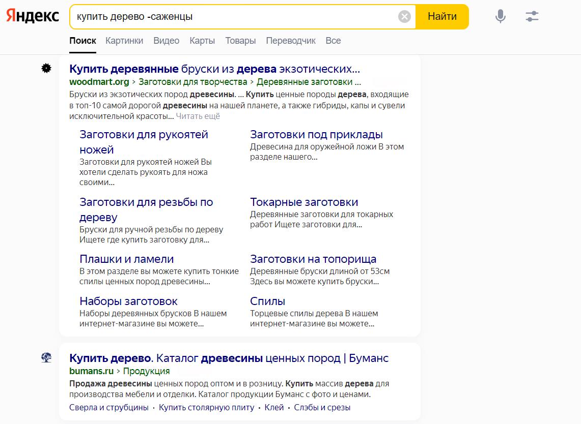
Task: Click description 'В этом разделе вы можете купить тонкие'
Action: 159,271
